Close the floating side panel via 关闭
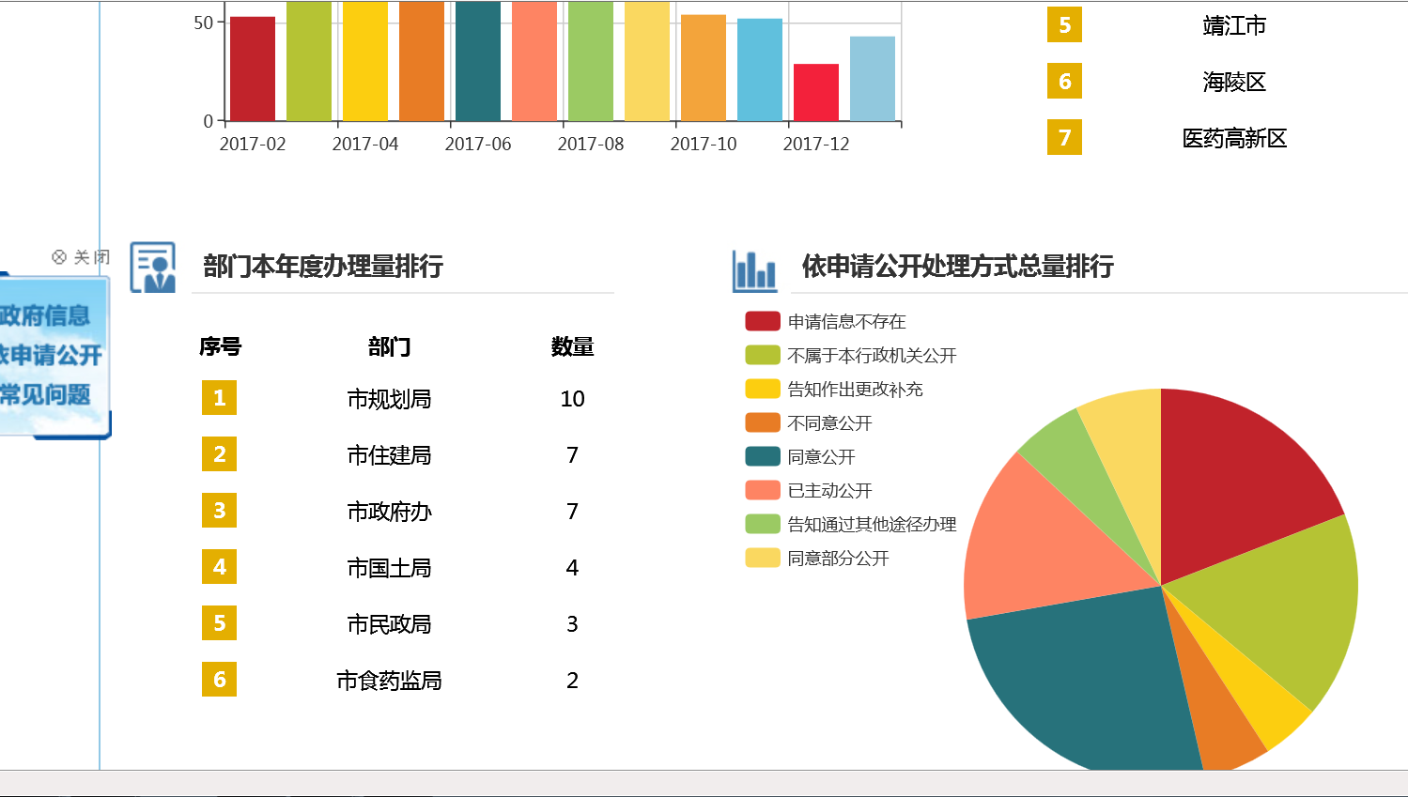Screen dimensions: 1408x797 coord(81,257)
